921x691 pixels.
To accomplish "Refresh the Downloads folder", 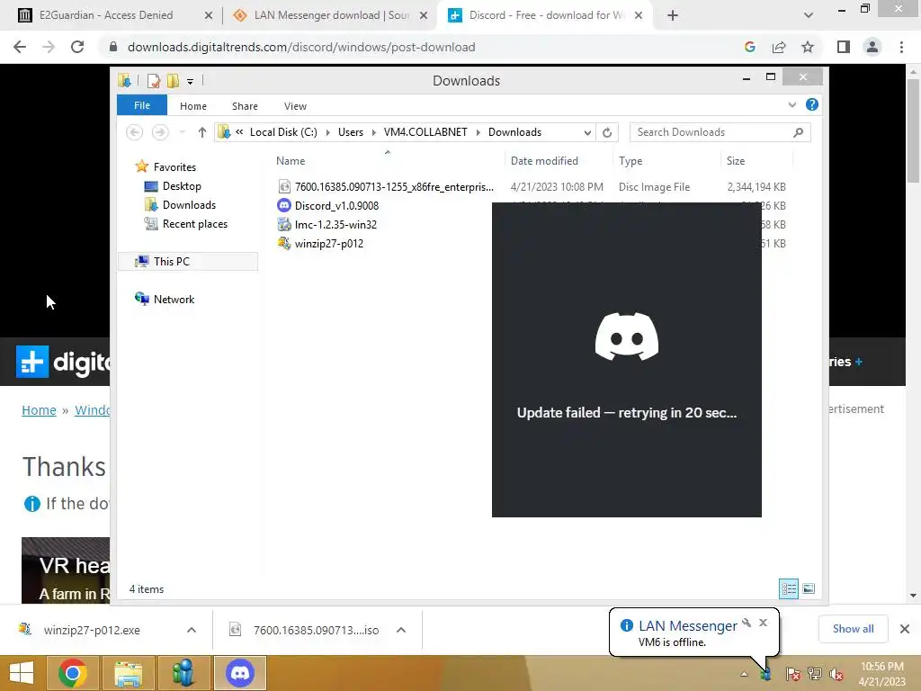I will [607, 132].
